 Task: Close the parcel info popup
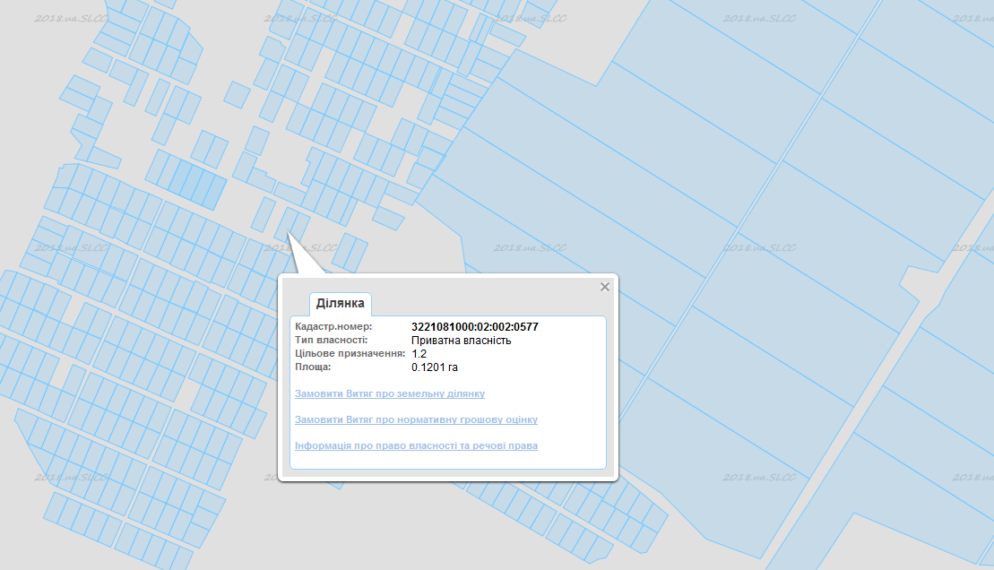(x=605, y=287)
